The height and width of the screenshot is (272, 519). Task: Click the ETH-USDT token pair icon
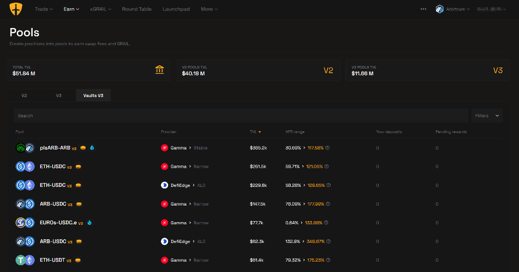point(25,260)
